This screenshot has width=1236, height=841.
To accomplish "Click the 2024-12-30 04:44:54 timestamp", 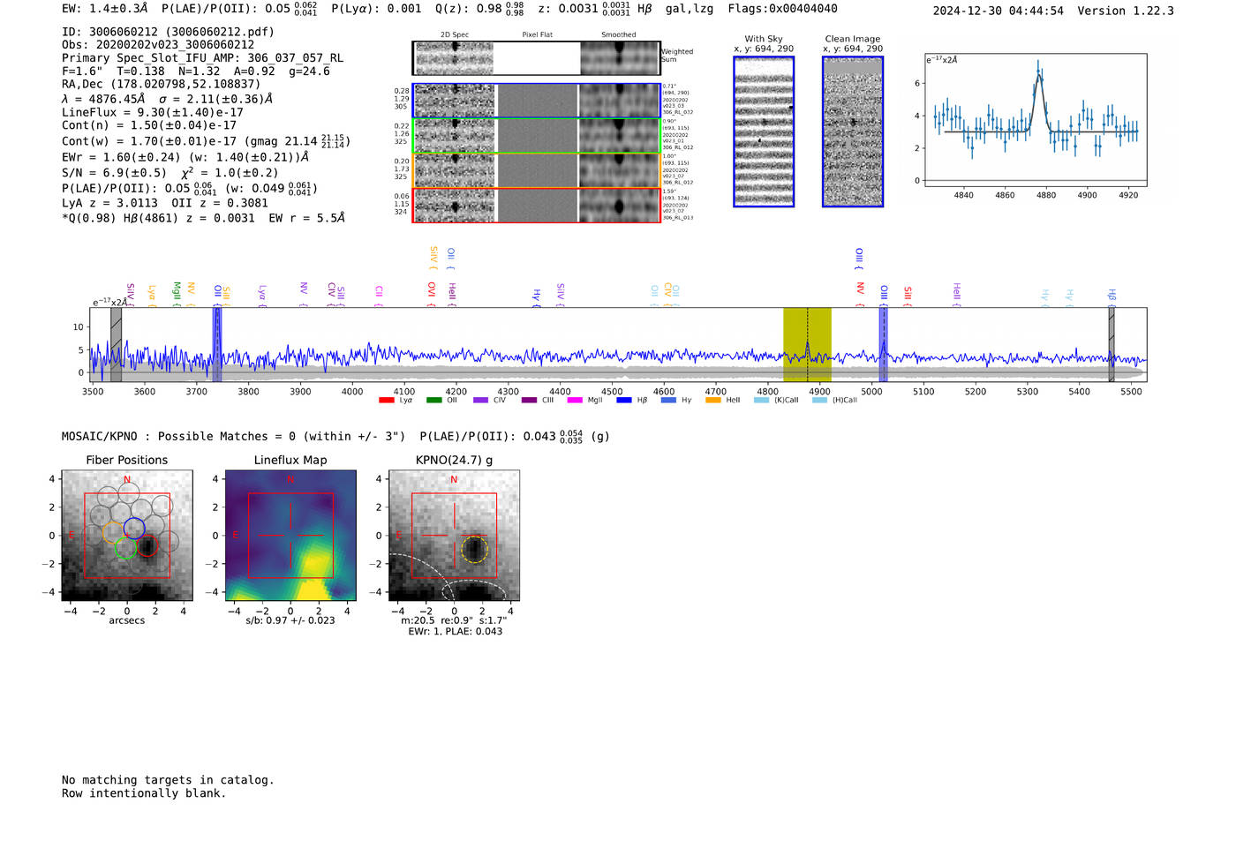I will pos(999,11).
